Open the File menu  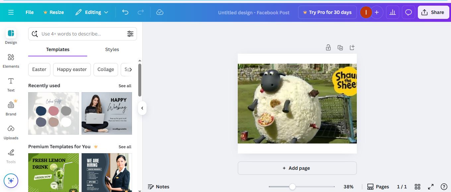(x=30, y=12)
